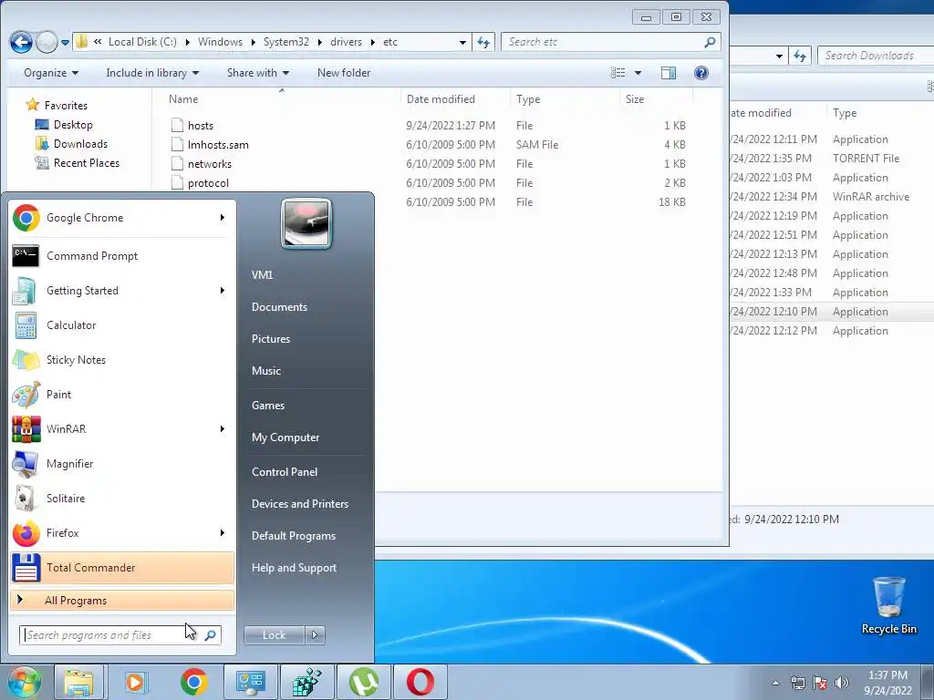Image resolution: width=934 pixels, height=700 pixels.
Task: Open Action Center flag tray icon
Action: tap(820, 683)
